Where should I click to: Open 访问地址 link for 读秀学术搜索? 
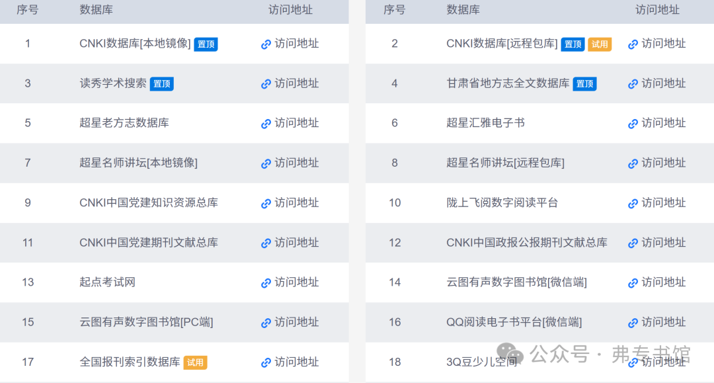coord(296,83)
